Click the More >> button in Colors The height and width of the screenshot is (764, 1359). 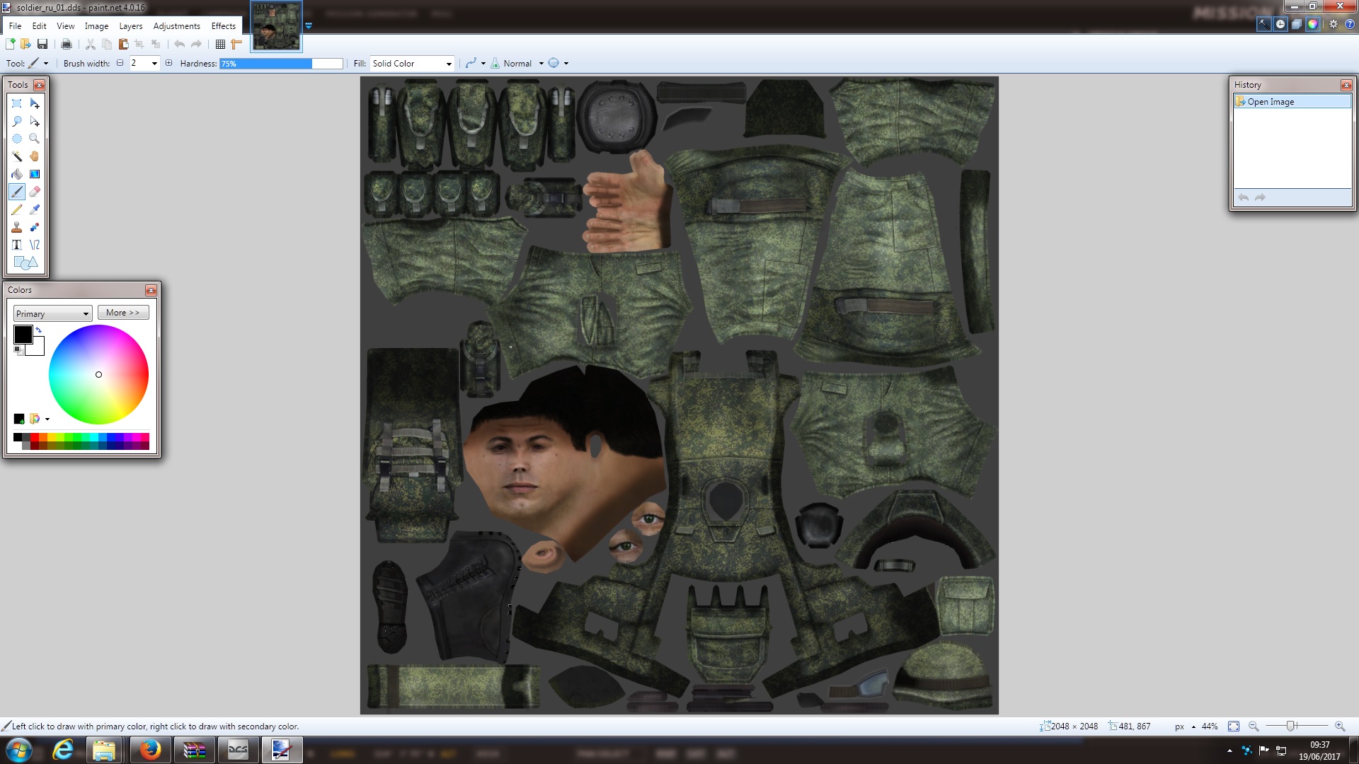(x=123, y=313)
